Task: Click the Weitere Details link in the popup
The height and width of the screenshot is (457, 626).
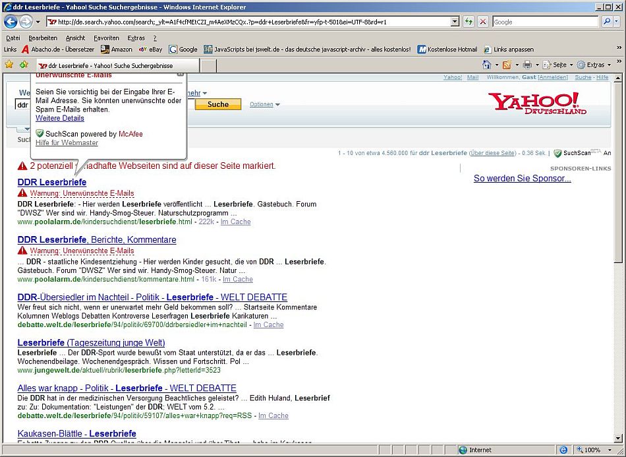Action: tap(60, 118)
